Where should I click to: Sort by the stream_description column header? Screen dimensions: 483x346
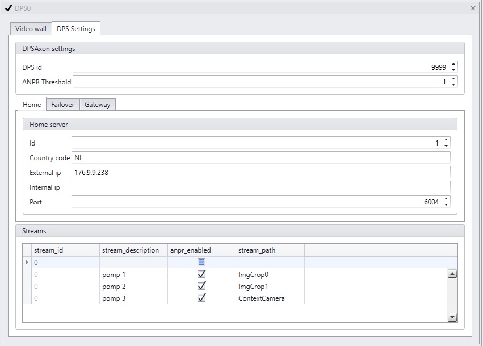(134, 250)
